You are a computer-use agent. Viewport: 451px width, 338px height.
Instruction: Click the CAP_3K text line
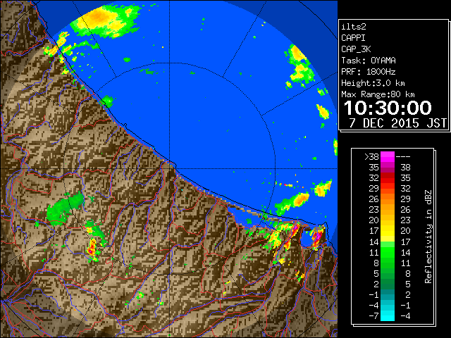tap(356, 49)
